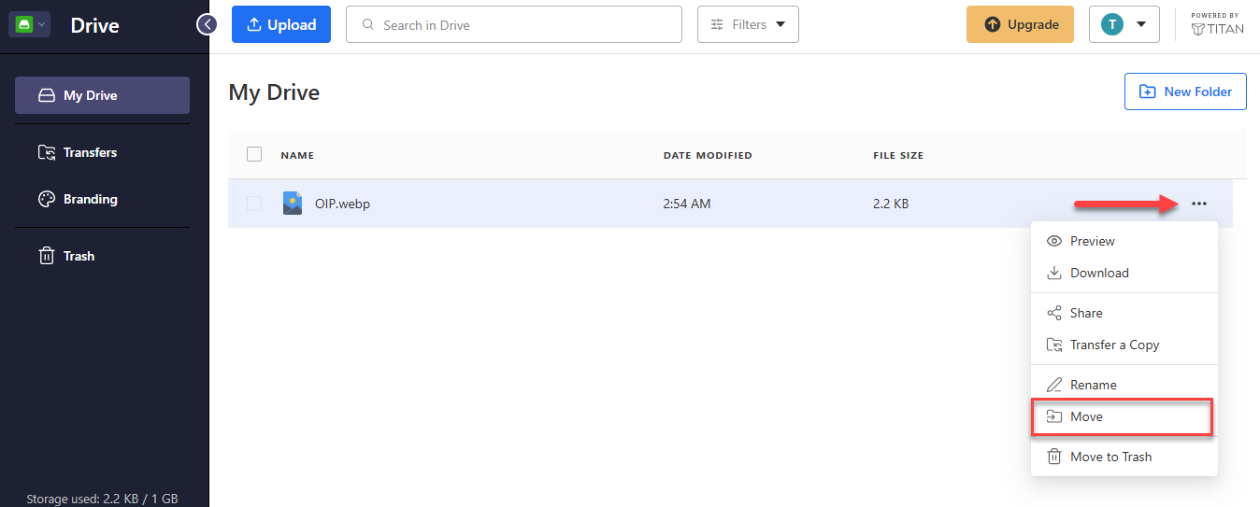Click the OIP.webp file name
Screen dimensions: 1260x507
click(x=342, y=204)
